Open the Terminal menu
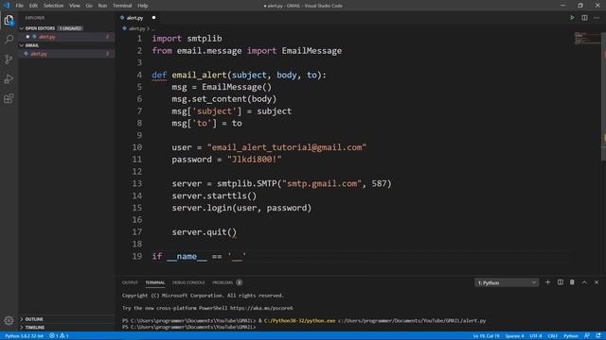Screen dimensions: 606x340 122,6
